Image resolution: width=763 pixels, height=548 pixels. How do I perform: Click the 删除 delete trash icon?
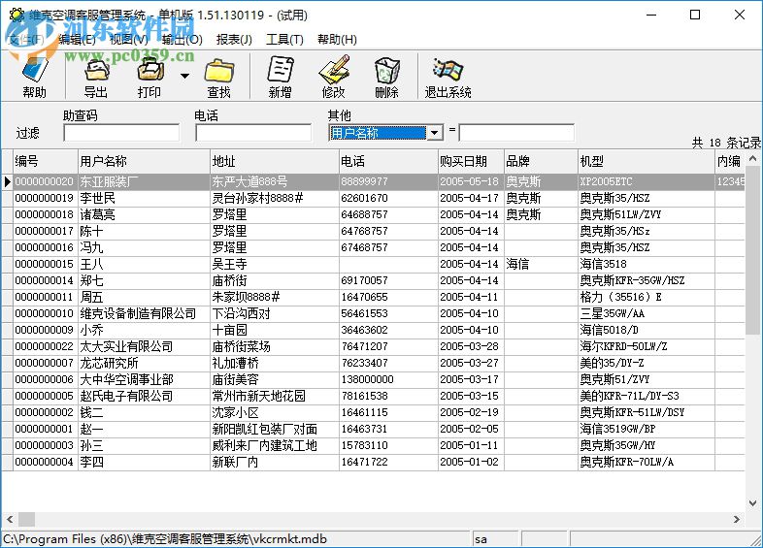(387, 77)
